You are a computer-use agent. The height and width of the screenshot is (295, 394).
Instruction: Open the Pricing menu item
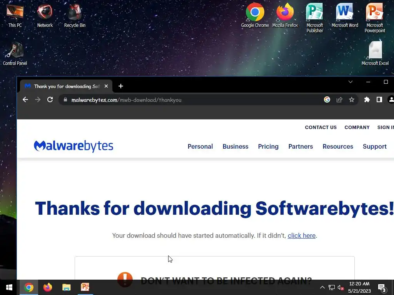point(268,146)
